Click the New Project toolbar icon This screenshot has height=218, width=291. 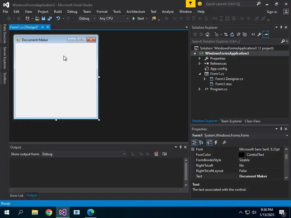28,18
